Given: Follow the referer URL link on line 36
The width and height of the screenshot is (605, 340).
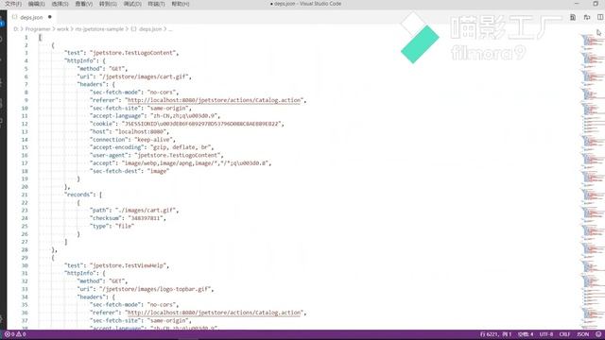Looking at the screenshot, I should pos(214,313).
